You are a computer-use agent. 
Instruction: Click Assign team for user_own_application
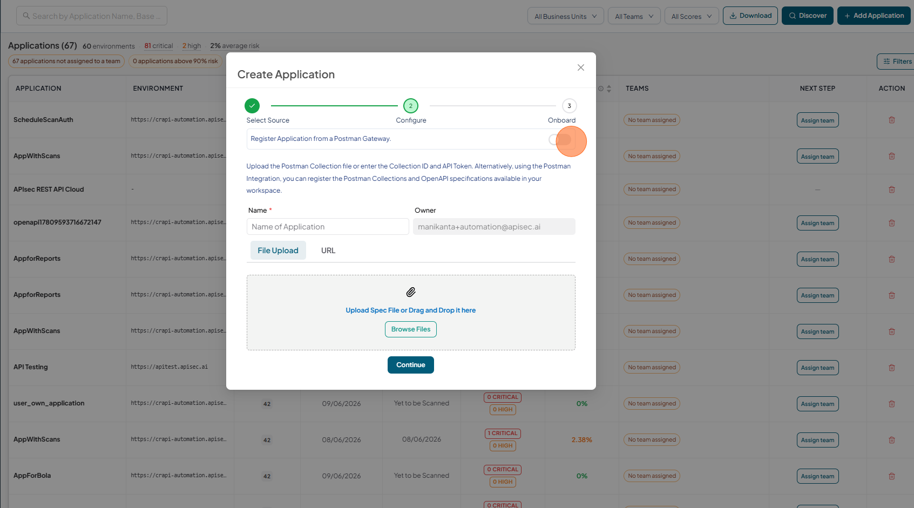point(817,404)
